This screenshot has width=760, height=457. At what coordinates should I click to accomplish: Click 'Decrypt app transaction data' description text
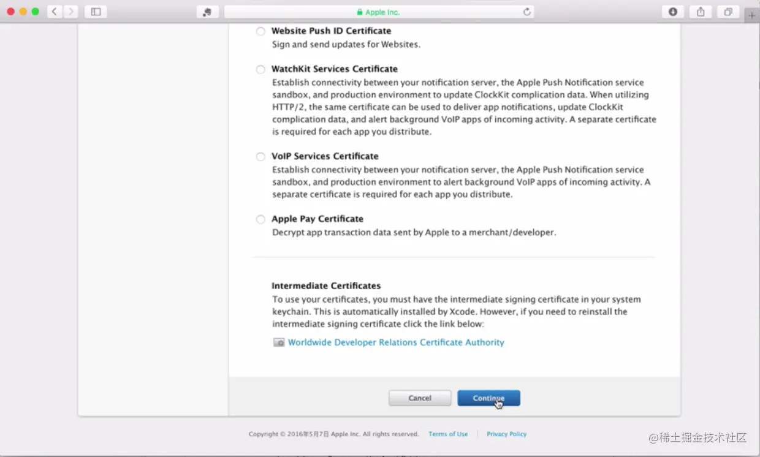pyautogui.click(x=414, y=232)
